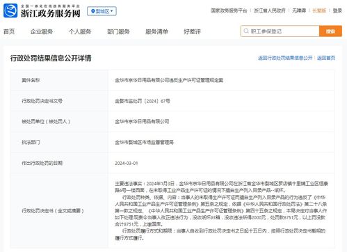Viewport: 347px width, 252px height.
Task: Open the 无障碍 accessibility link
Action: coord(299,10)
